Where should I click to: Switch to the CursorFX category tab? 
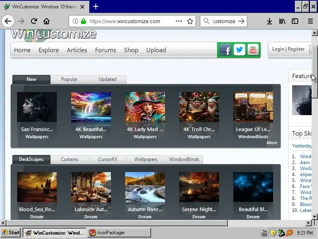pyautogui.click(x=108, y=159)
